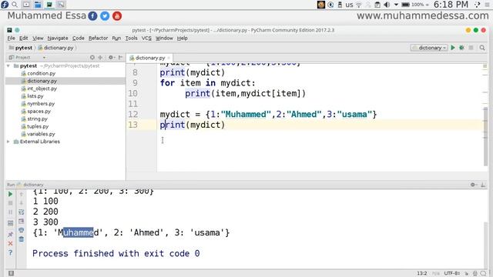Open Run panel settings with the gear icon
The width and height of the screenshot is (493, 277).
point(473,185)
